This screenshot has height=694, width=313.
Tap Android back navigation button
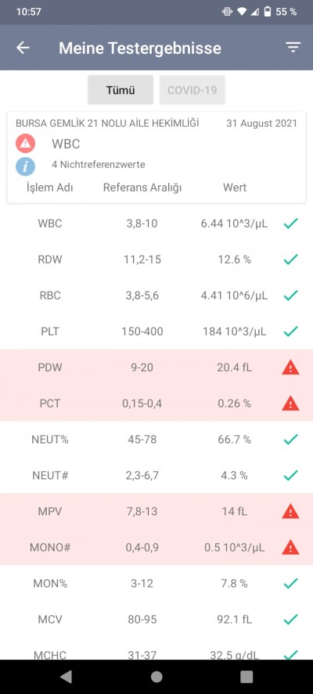click(66, 676)
